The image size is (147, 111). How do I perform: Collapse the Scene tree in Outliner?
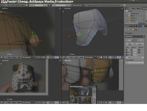click(125, 11)
